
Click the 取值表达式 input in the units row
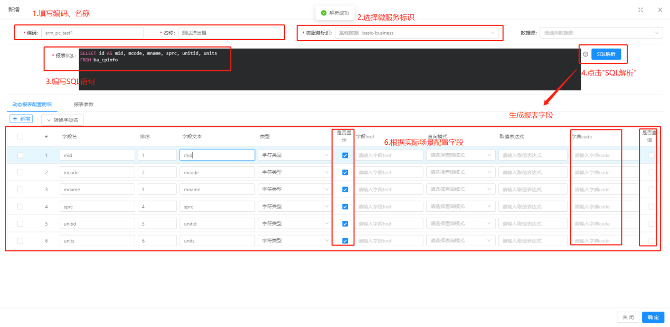pyautogui.click(x=533, y=240)
